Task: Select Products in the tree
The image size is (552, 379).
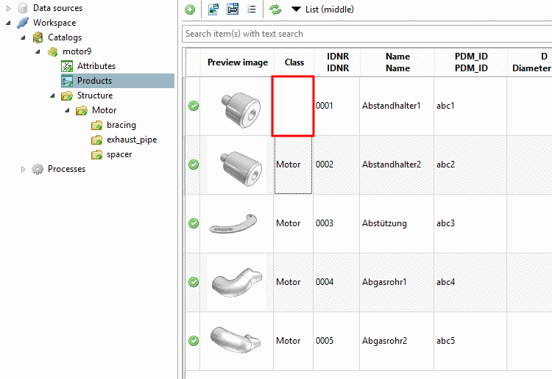Action: [94, 81]
